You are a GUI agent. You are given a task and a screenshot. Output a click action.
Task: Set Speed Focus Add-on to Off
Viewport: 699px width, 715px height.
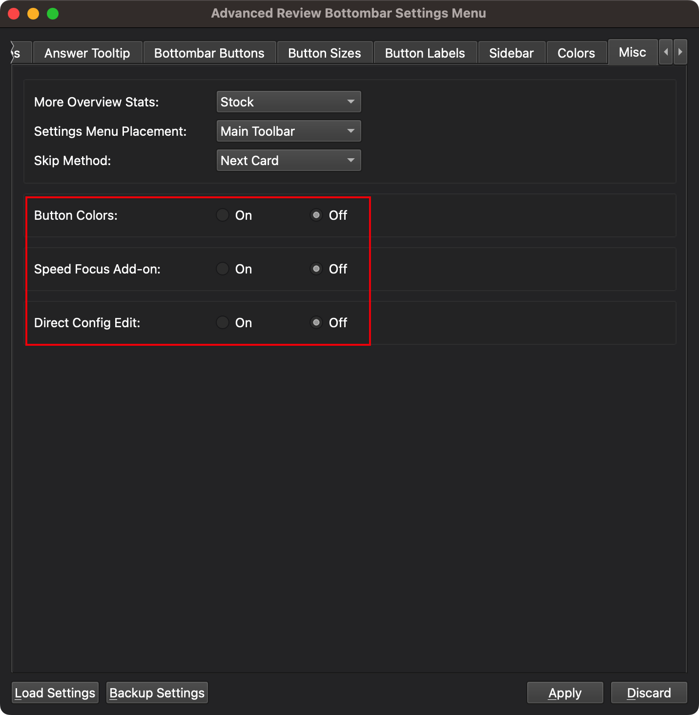point(316,269)
